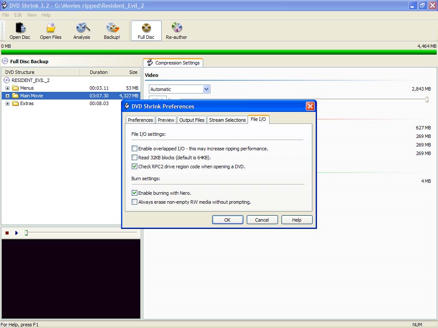Switch to the Preferences tab
The width and height of the screenshot is (438, 328).
coord(140,120)
